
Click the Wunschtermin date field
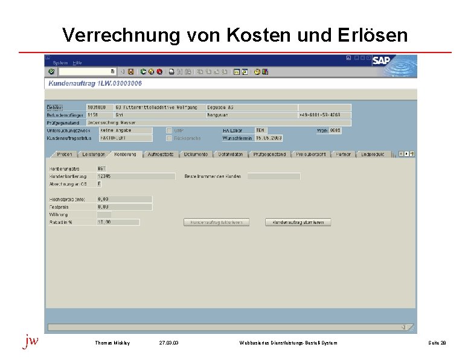coord(269,138)
